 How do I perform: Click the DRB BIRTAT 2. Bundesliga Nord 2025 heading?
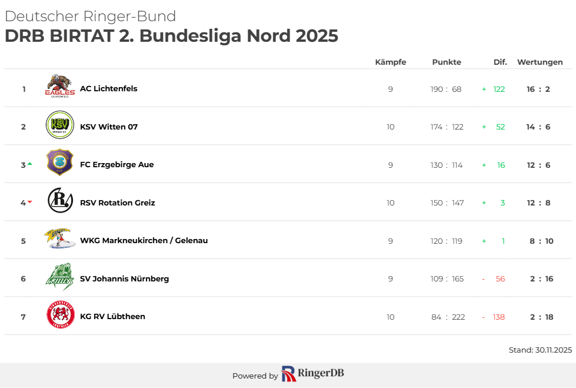click(171, 36)
